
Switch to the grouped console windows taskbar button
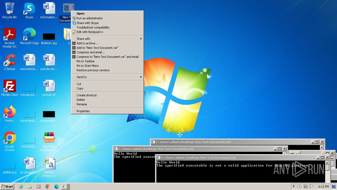pyautogui.click(x=65, y=187)
